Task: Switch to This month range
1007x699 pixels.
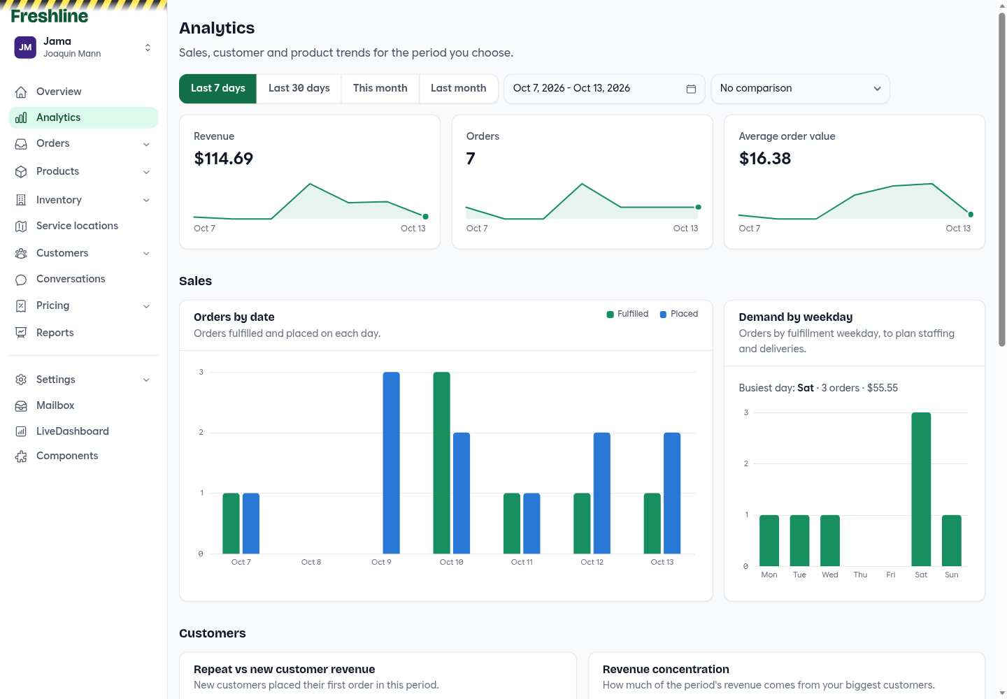Action: pyautogui.click(x=380, y=89)
